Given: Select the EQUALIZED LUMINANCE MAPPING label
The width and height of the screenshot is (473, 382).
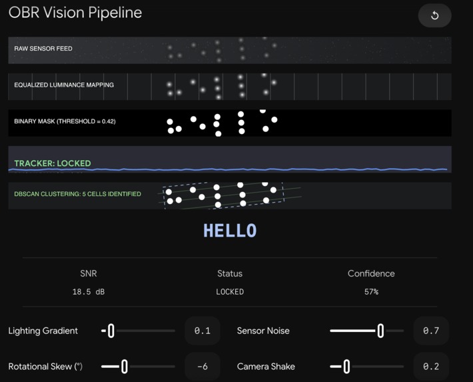Looking at the screenshot, I should [x=64, y=85].
